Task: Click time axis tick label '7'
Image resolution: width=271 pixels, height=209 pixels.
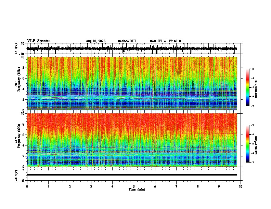Action: [x=177, y=186]
